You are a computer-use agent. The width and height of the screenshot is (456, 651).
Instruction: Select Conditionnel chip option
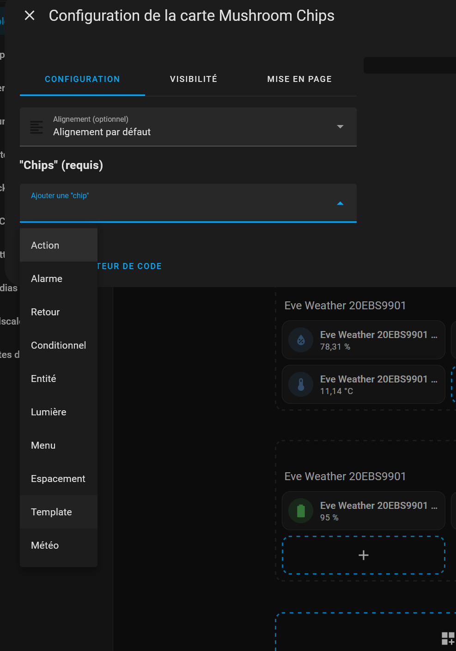[x=58, y=345]
